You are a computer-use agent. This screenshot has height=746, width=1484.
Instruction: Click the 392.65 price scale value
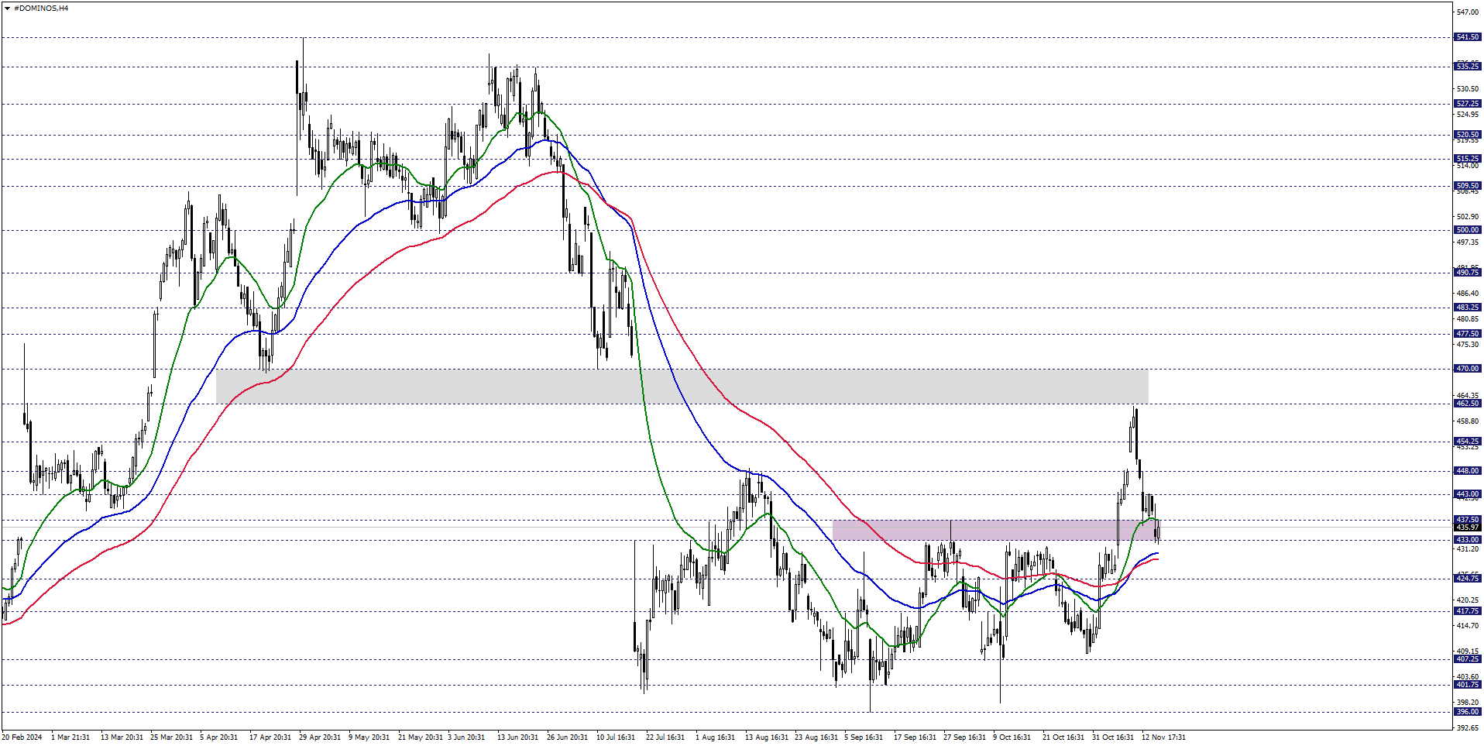[x=1467, y=728]
